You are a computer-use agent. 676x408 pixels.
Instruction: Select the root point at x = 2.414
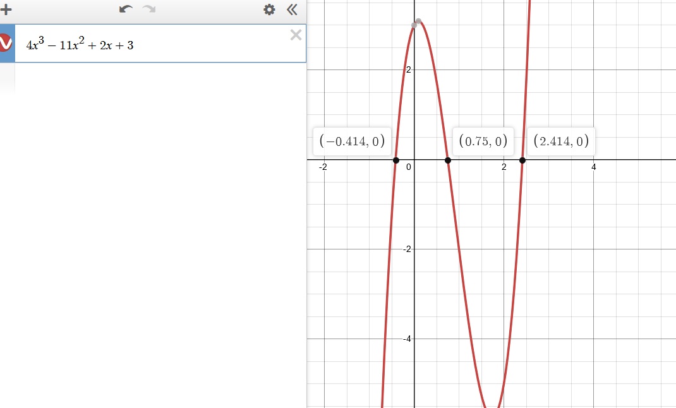(x=522, y=160)
